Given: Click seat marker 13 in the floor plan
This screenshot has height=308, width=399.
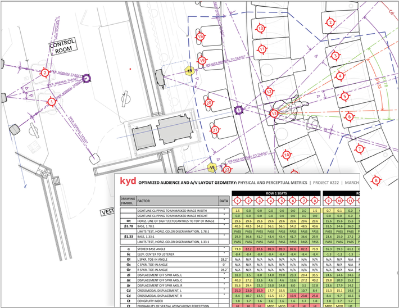Looking at the screenshot, I should [x=274, y=113].
